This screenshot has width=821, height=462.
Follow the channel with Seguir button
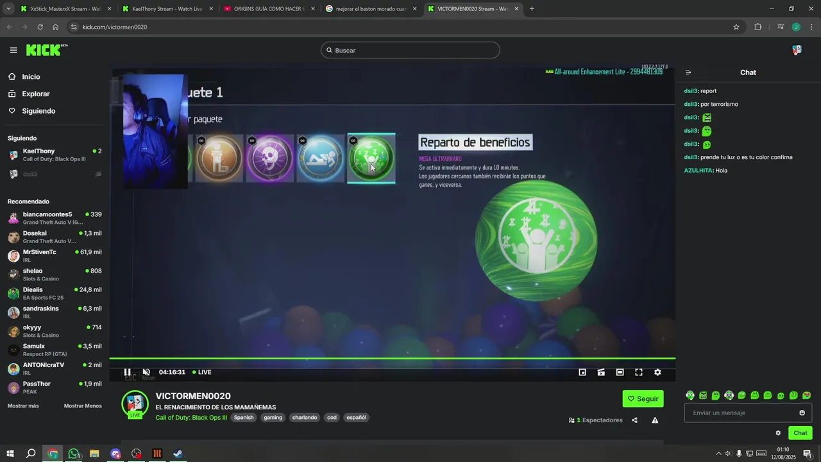643,398
